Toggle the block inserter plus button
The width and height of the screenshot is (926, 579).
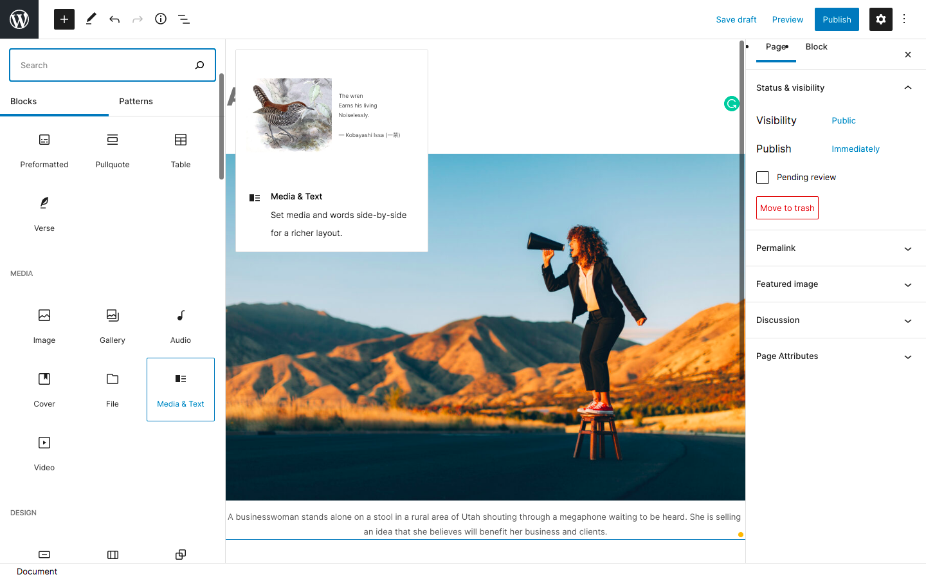pyautogui.click(x=64, y=19)
